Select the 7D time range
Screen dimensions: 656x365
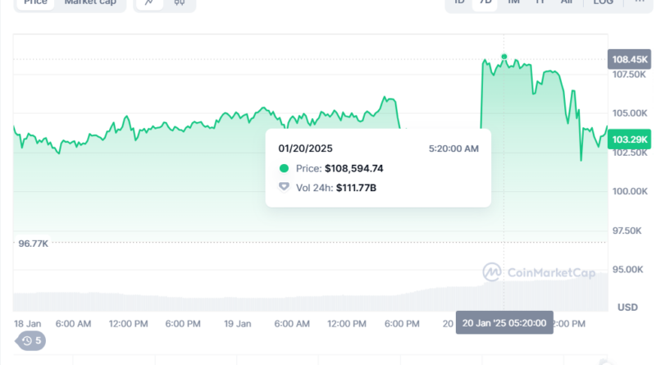pos(485,2)
